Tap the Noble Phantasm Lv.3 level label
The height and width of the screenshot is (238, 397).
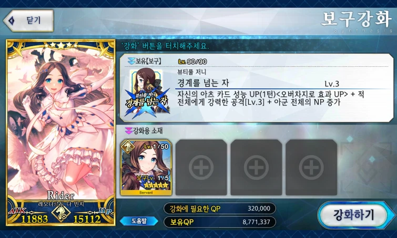coord(332,84)
